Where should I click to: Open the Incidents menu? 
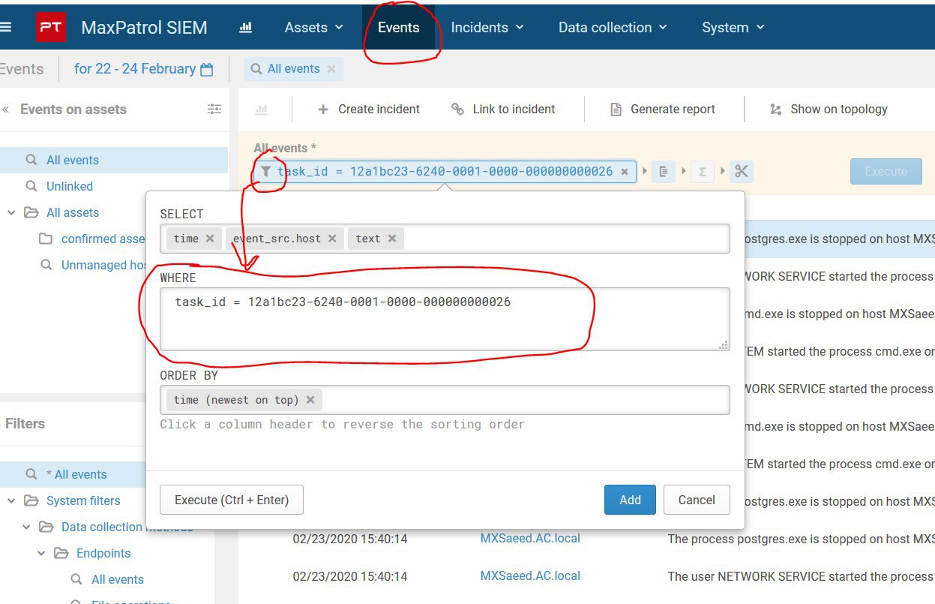487,28
